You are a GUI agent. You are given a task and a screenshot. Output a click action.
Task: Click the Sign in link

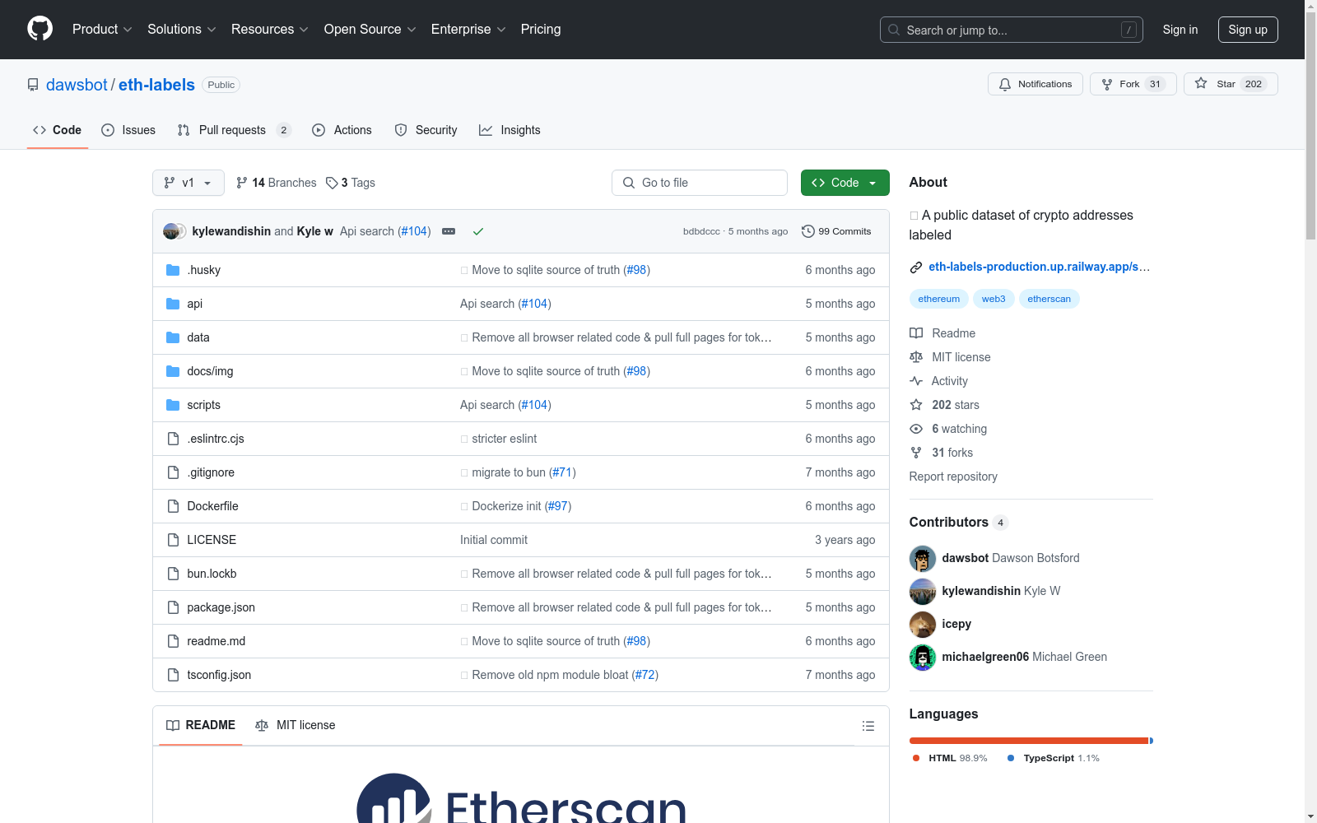1180,30
